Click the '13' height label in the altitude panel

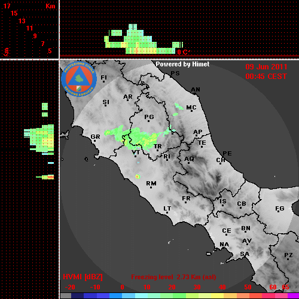click(22, 21)
